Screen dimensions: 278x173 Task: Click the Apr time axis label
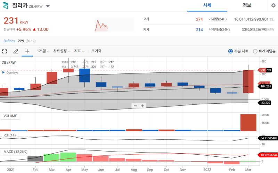tap(68, 170)
